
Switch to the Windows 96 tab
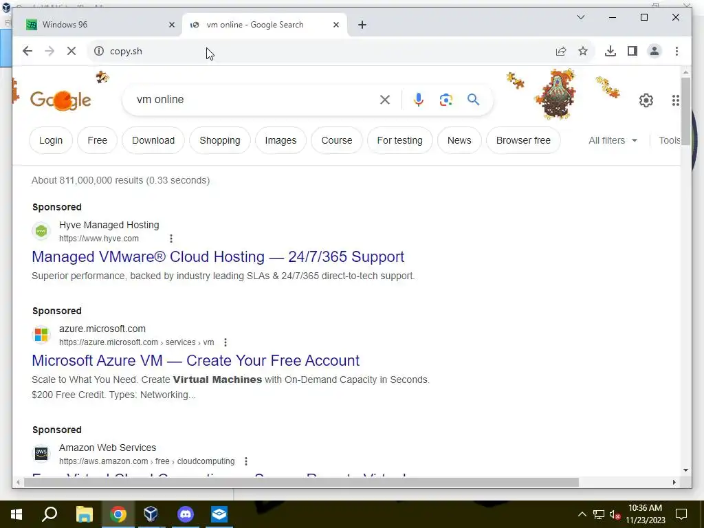pos(96,25)
